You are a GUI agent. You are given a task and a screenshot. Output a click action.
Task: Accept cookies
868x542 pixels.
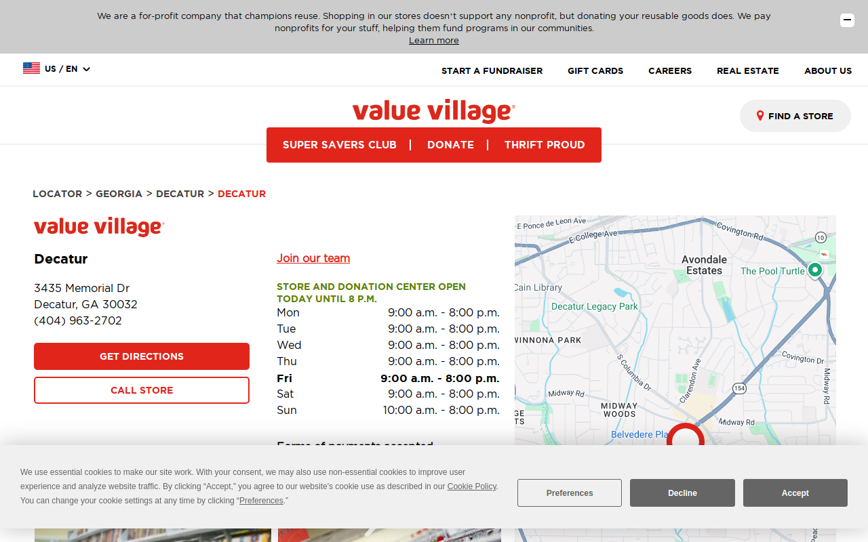point(795,493)
